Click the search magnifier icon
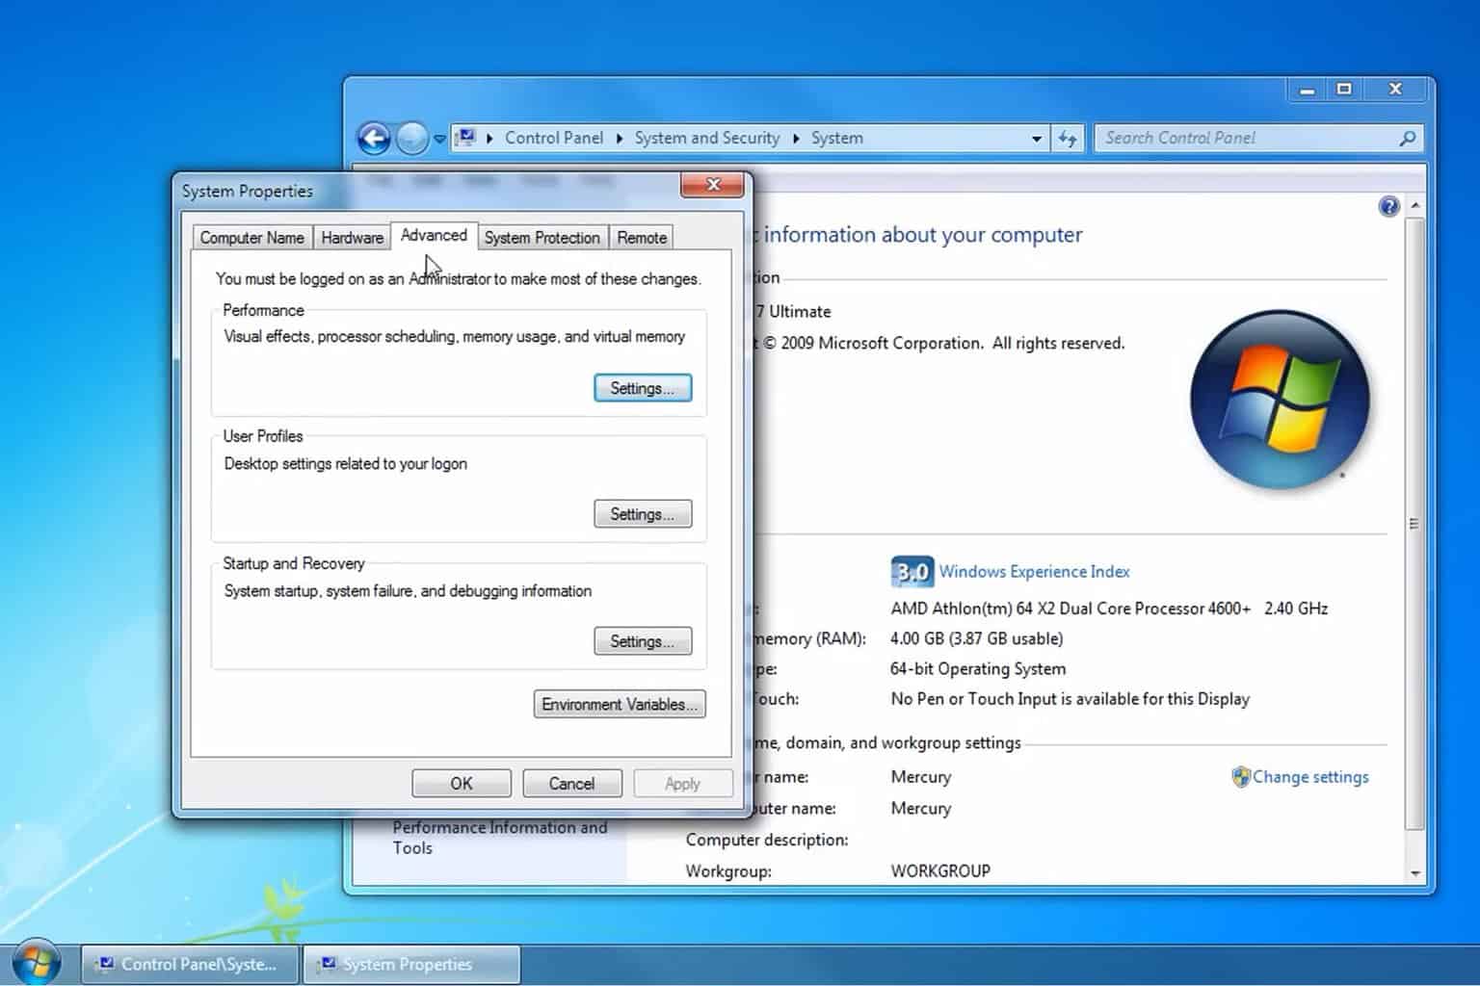This screenshot has height=986, width=1480. (1408, 138)
